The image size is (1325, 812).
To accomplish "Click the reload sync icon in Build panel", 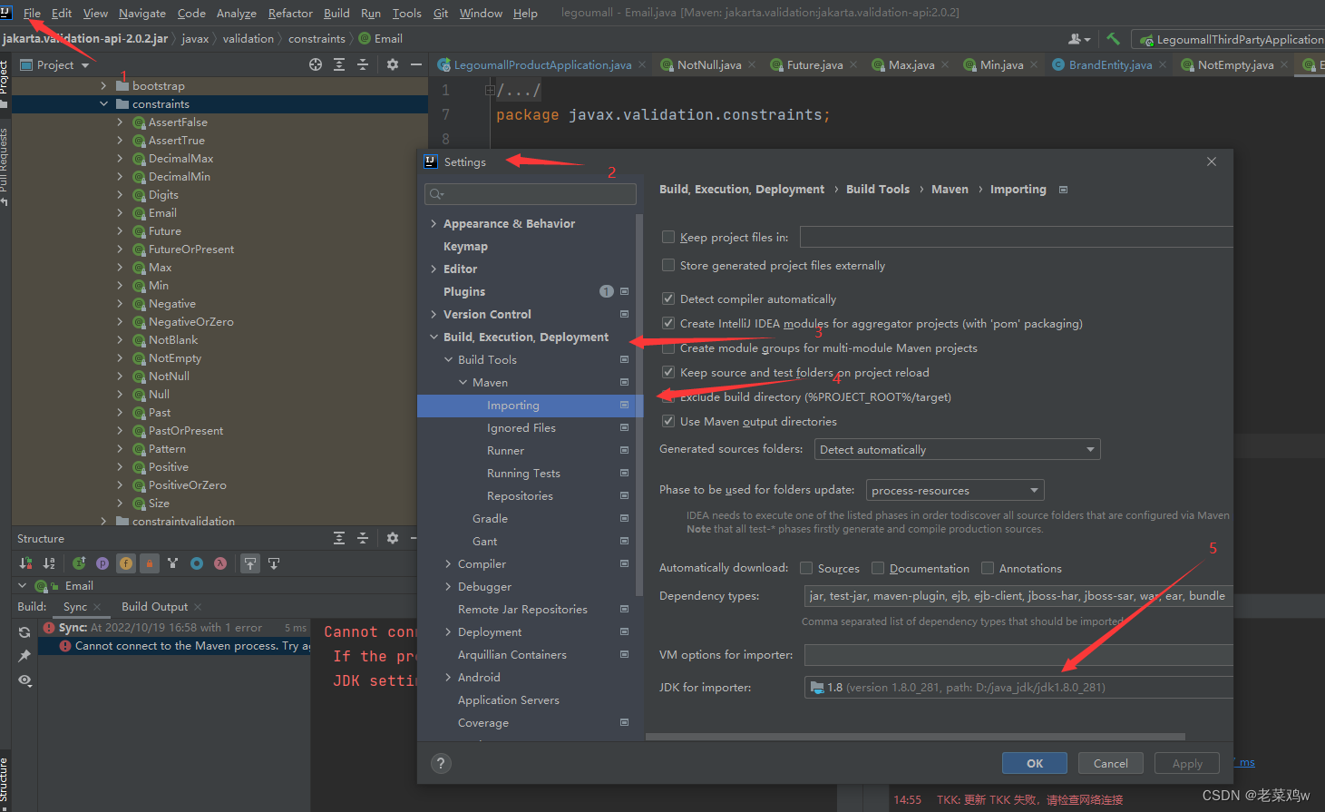I will pos(24,632).
